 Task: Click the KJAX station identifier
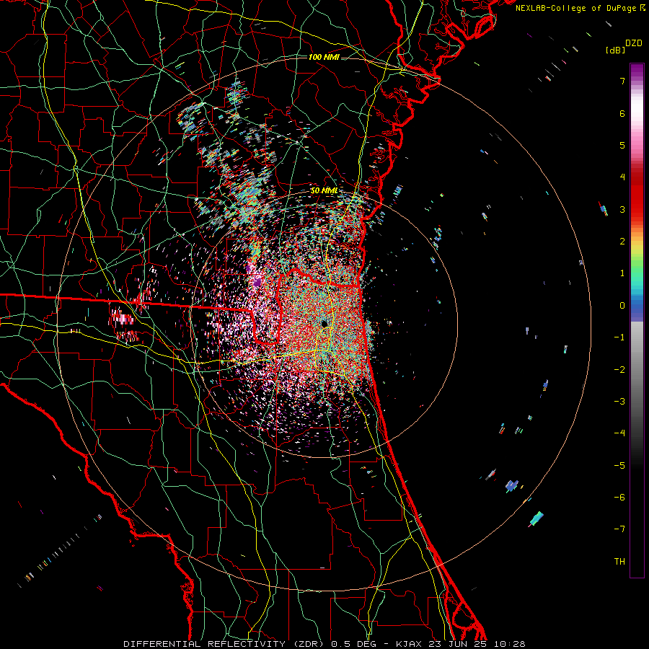pyautogui.click(x=409, y=644)
